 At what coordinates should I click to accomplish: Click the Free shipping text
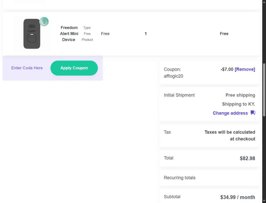(x=240, y=95)
